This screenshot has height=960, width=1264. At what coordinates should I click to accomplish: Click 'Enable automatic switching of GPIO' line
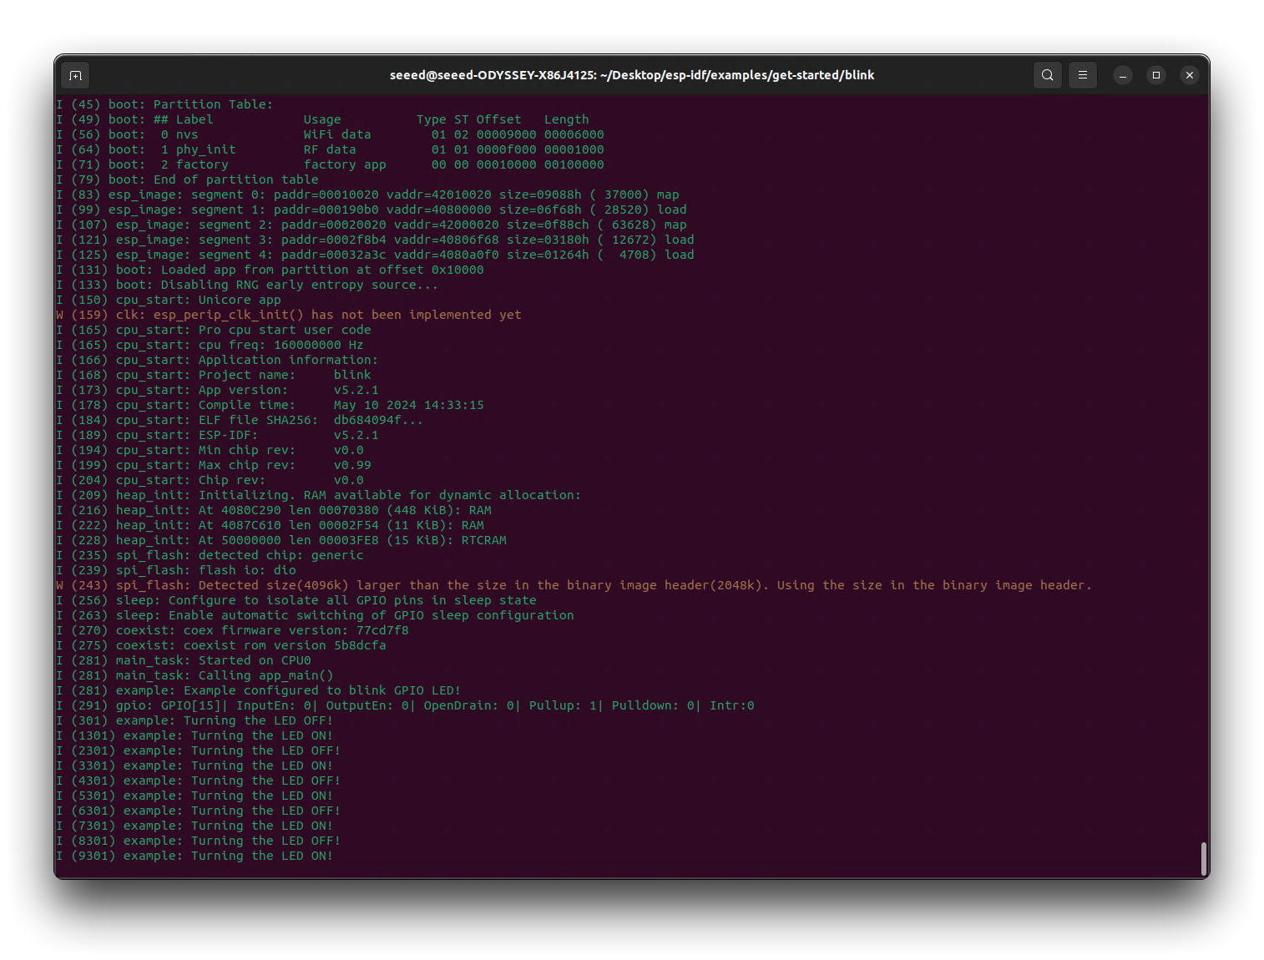point(315,615)
